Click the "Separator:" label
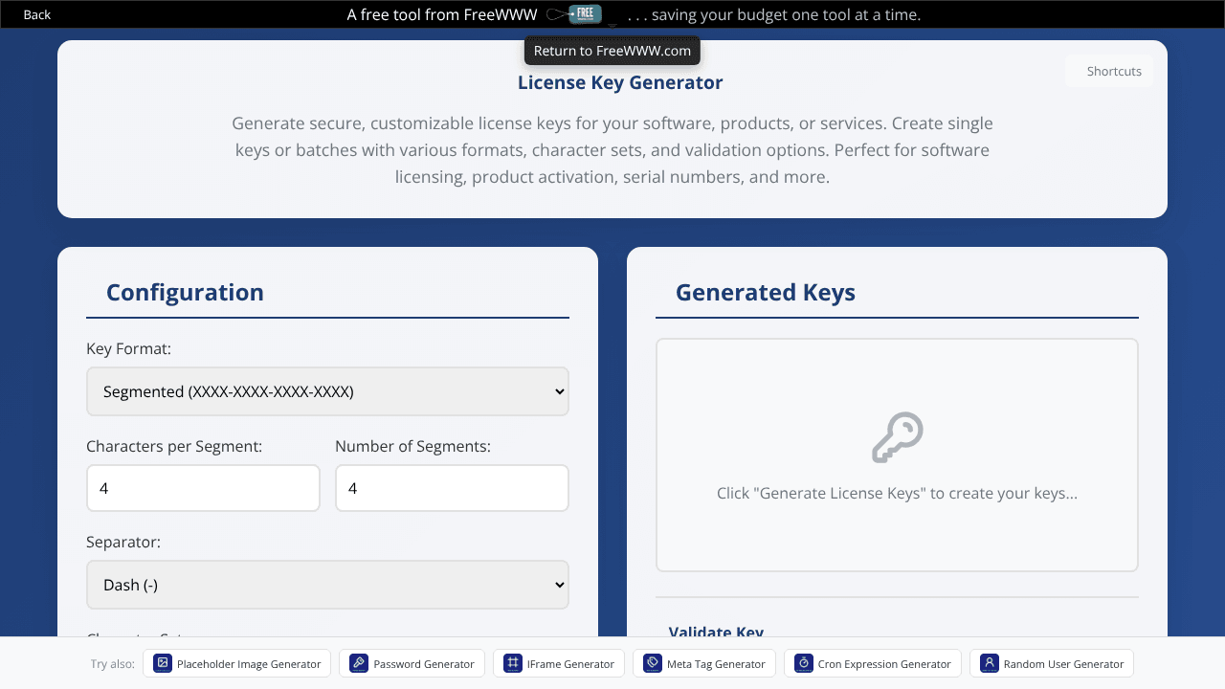 pyautogui.click(x=123, y=542)
